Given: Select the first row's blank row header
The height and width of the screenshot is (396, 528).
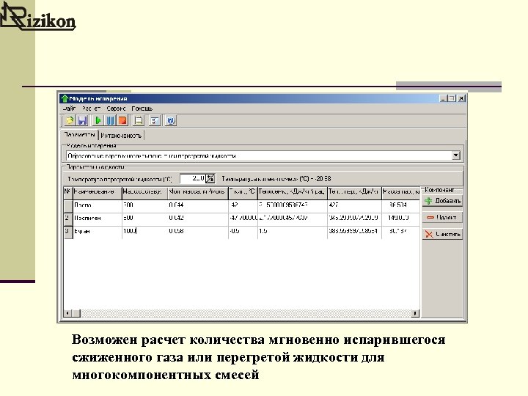Looking at the screenshot, I should [68, 206].
